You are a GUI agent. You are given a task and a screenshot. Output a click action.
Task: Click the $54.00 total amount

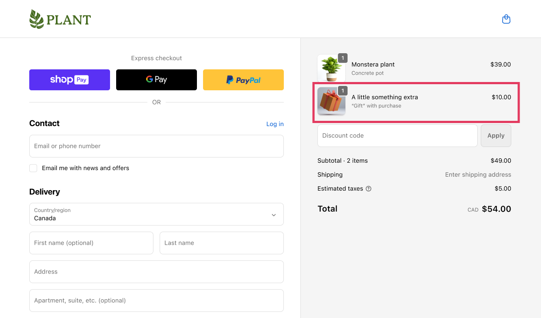[x=496, y=209]
